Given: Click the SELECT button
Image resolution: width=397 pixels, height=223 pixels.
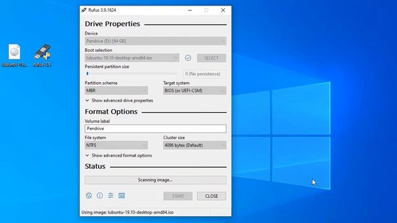Looking at the screenshot, I should tap(212, 58).
